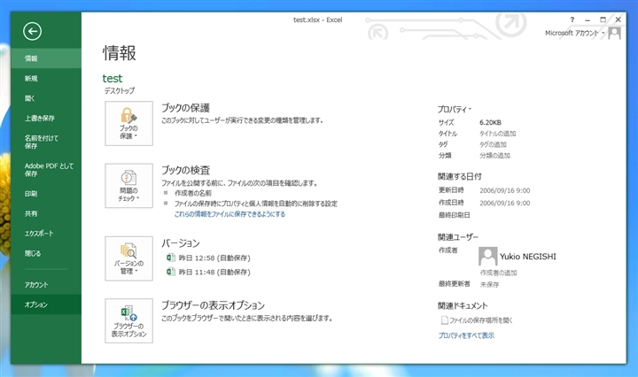This screenshot has height=377, width=638.
Task: Click the ブックの検査 heading
Action: (x=185, y=170)
